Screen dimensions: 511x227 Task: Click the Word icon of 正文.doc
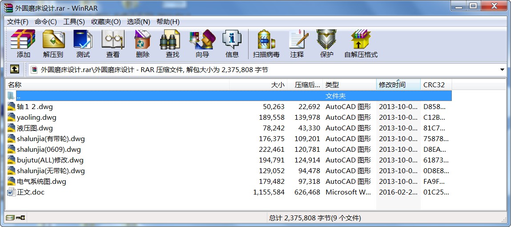12,192
